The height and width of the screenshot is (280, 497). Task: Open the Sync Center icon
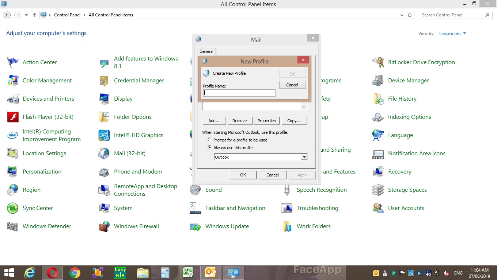(13, 208)
